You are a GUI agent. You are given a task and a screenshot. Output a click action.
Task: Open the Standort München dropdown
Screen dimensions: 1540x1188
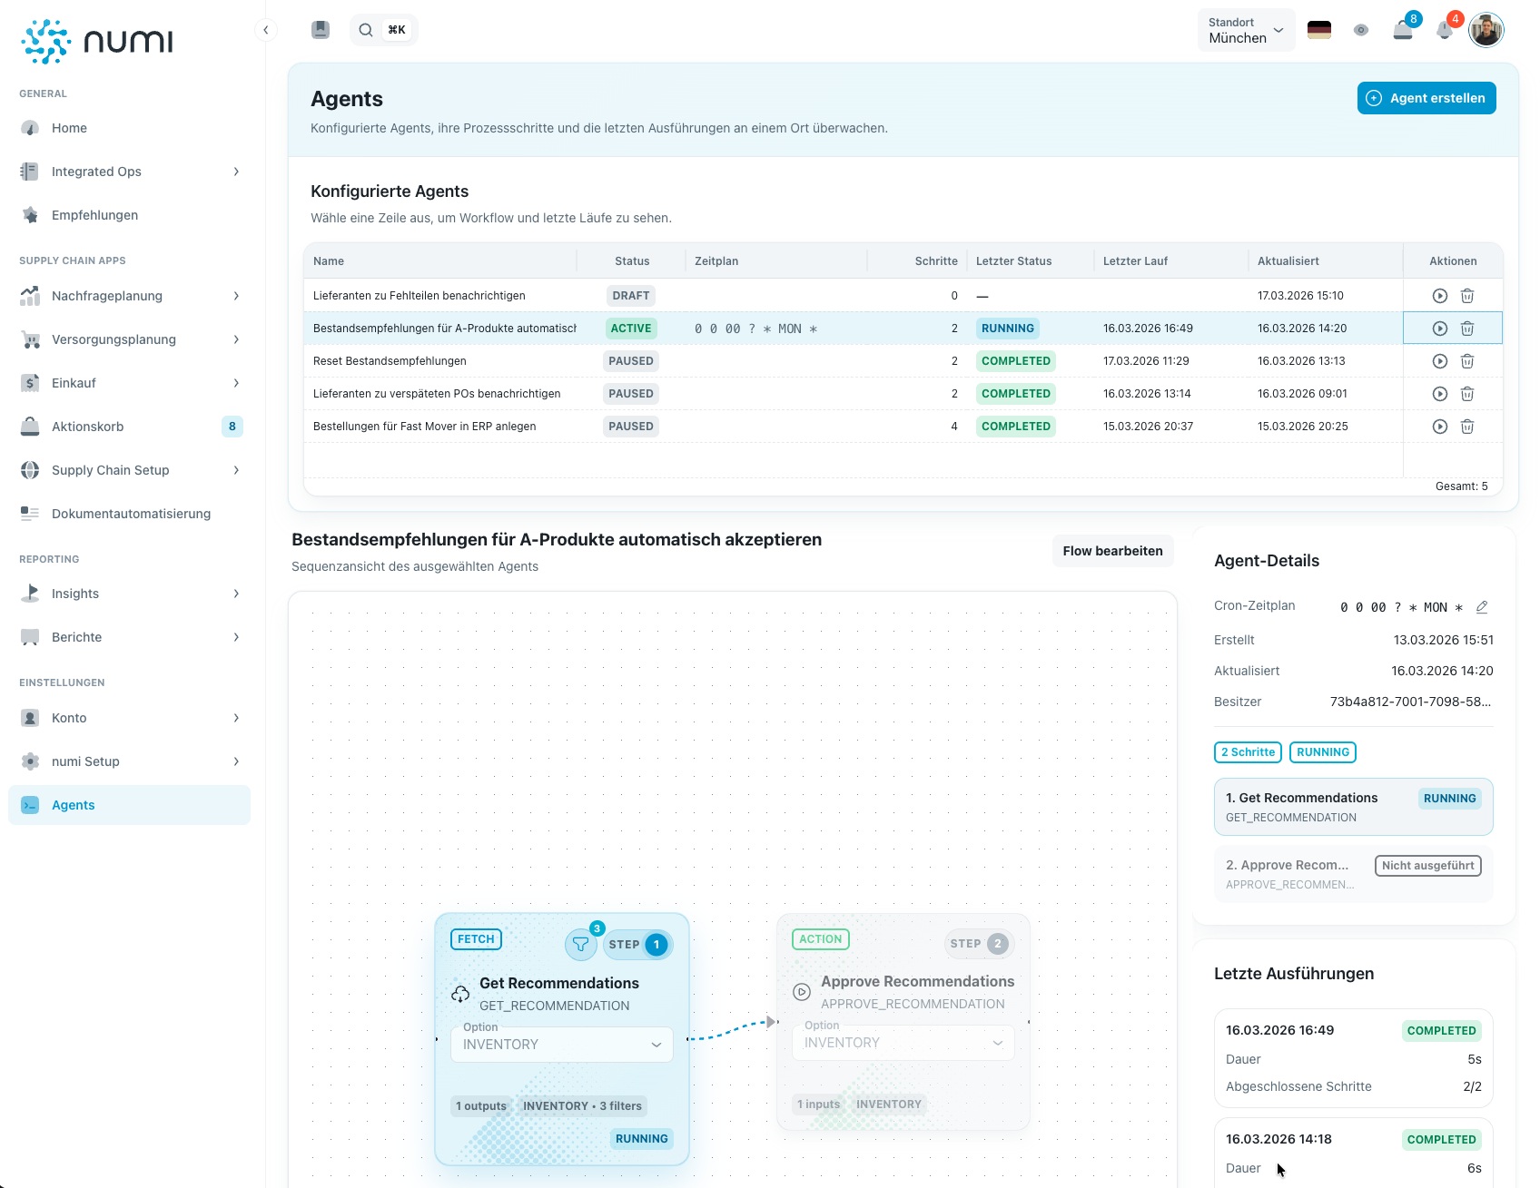(x=1246, y=30)
